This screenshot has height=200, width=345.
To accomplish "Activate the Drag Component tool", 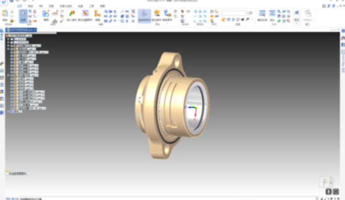I will click(x=144, y=15).
